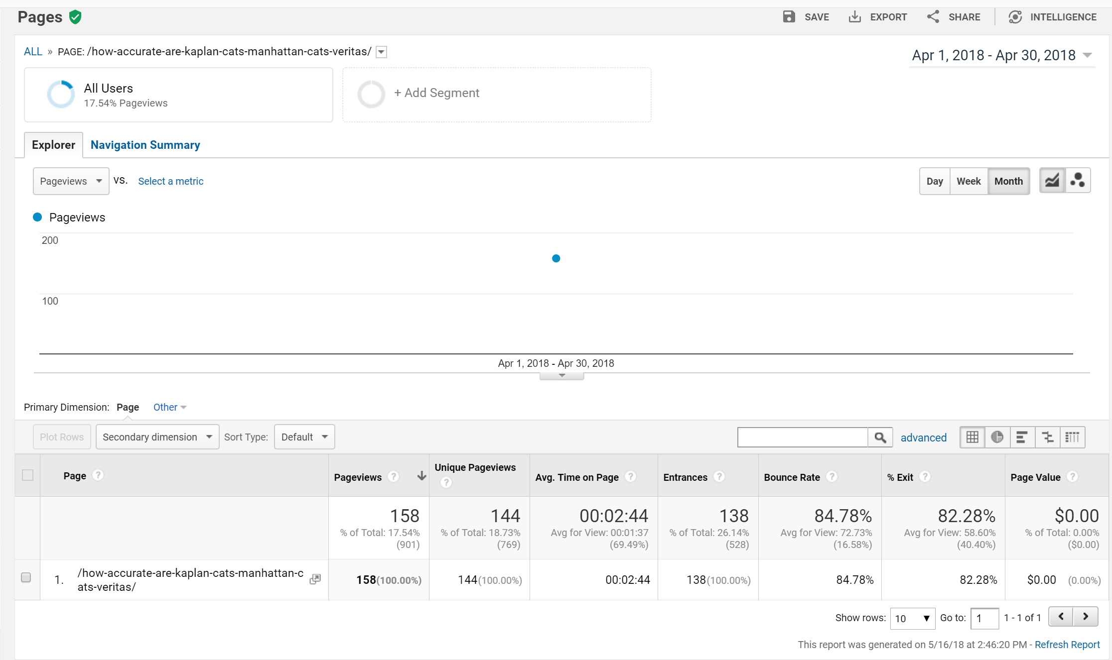The width and height of the screenshot is (1112, 660).
Task: Toggle Month granularity for the chart
Action: 1008,181
